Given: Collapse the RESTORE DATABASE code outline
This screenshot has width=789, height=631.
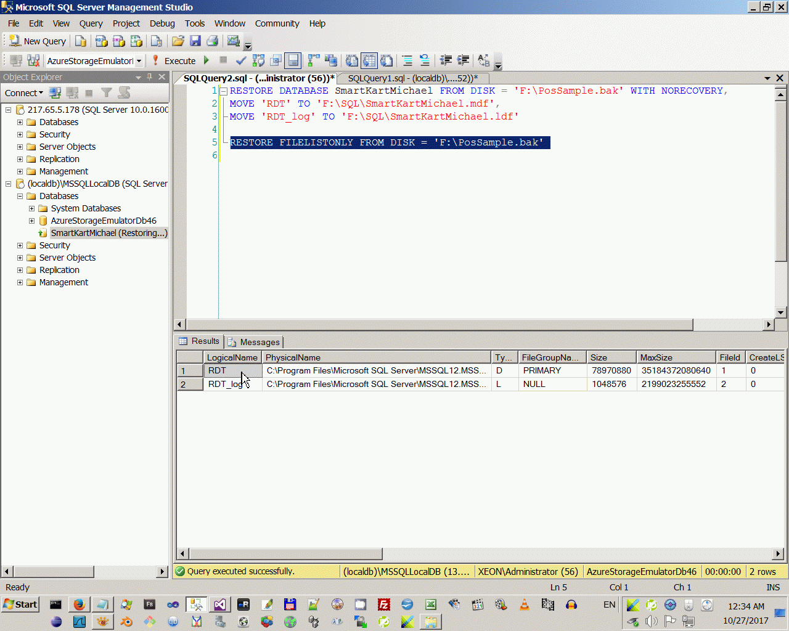Looking at the screenshot, I should pos(224,91).
